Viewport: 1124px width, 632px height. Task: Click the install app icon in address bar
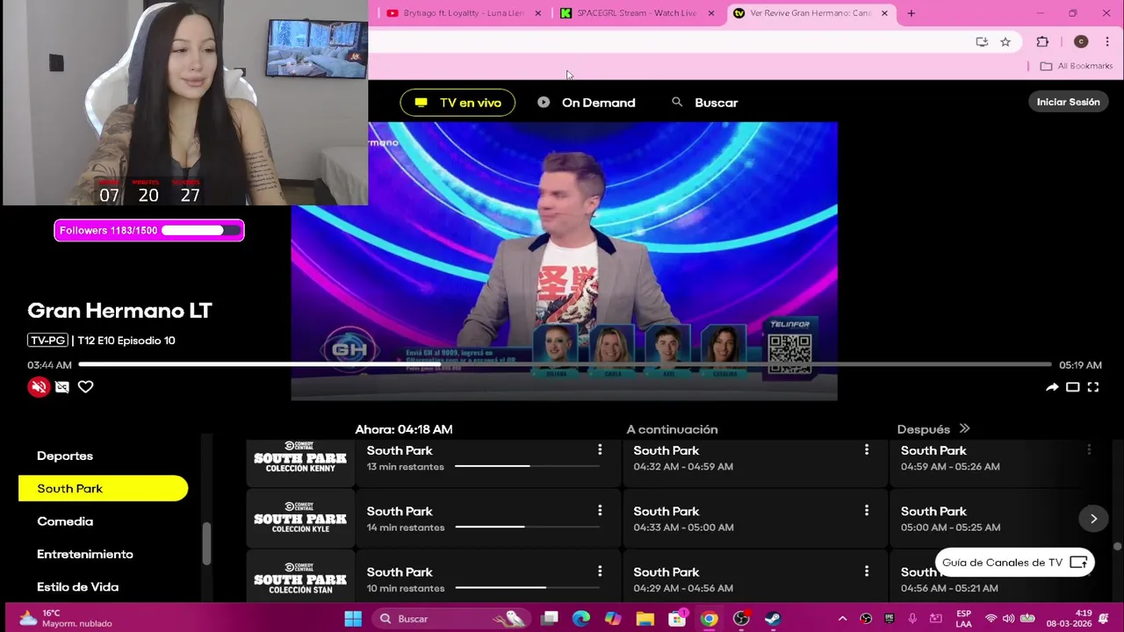coord(982,41)
